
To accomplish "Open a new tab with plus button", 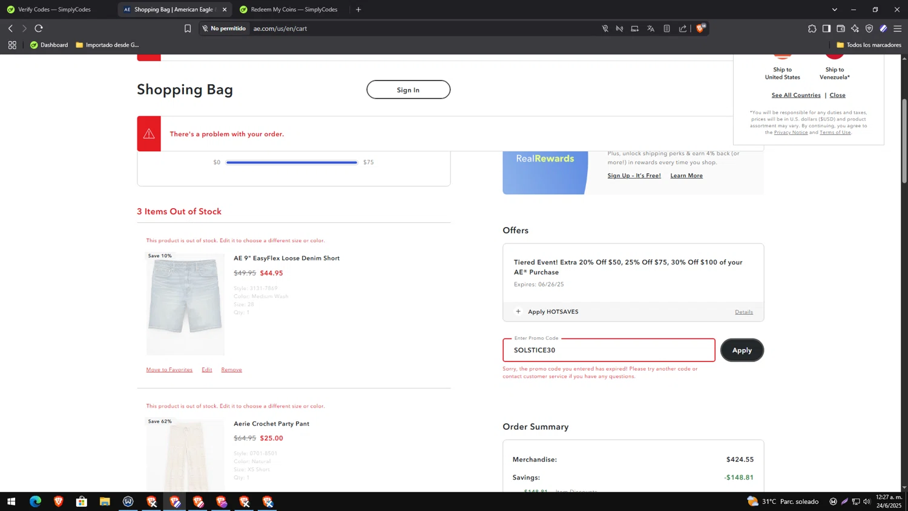I will 358,10.
